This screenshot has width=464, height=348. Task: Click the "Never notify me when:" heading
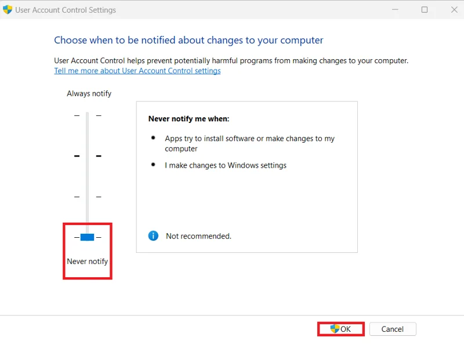click(188, 119)
